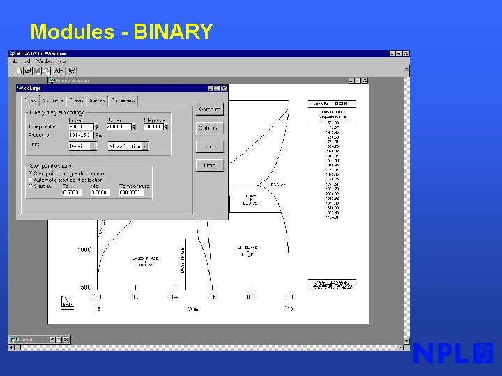Screen dimensions: 502x376
Task: Switch to the Binary tab
Action: tap(31, 100)
